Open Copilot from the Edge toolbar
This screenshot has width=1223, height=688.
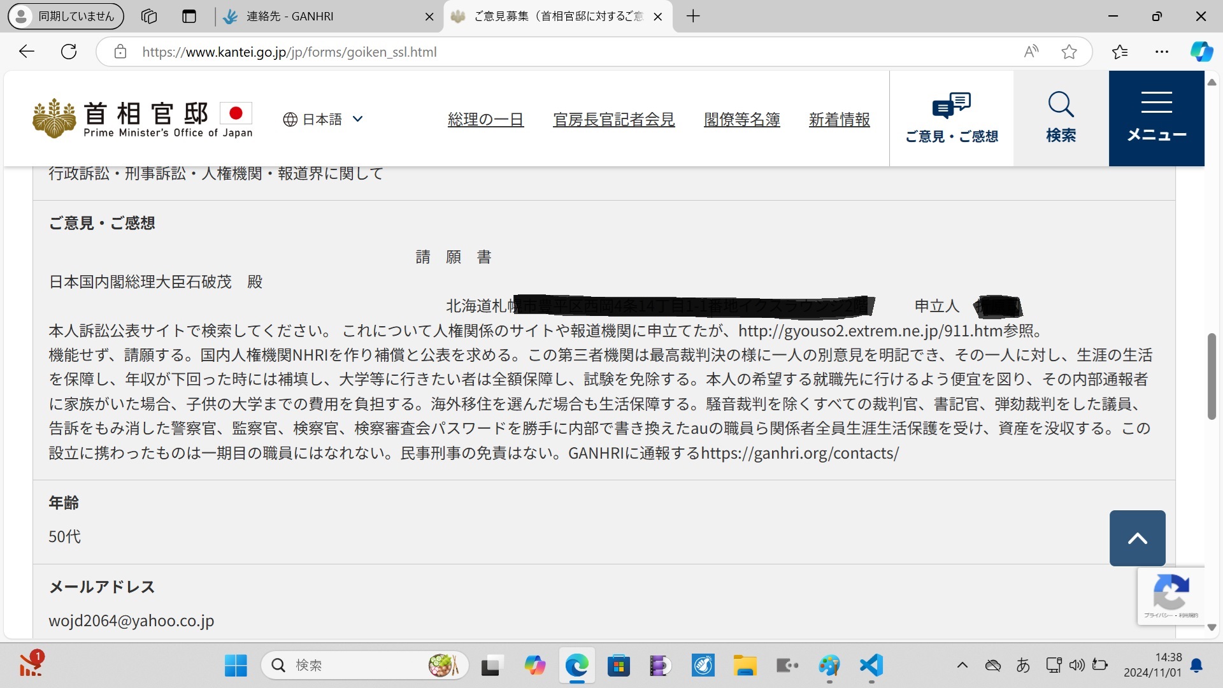pyautogui.click(x=1201, y=52)
